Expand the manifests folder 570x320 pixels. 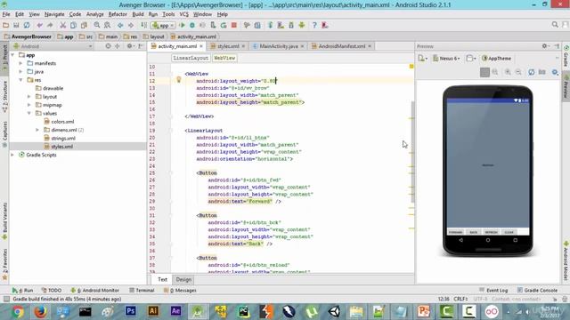point(20,63)
